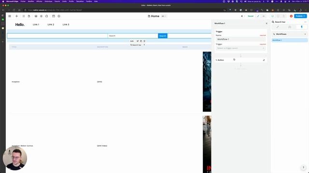The image size is (309, 173).
Task: Click the table-shaped icon in top toolbar
Action: coord(54,16)
